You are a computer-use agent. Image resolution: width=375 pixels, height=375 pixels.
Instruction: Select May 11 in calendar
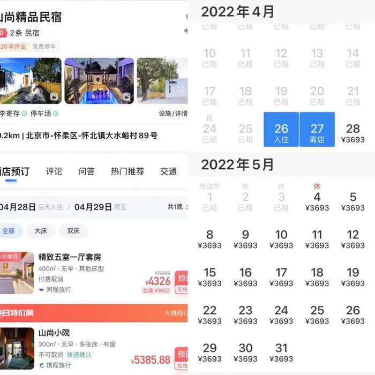(317, 239)
